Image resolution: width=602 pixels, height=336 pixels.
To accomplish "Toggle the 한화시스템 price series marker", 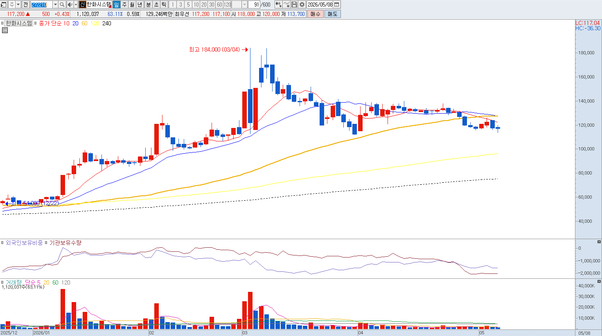I will tap(2, 23).
